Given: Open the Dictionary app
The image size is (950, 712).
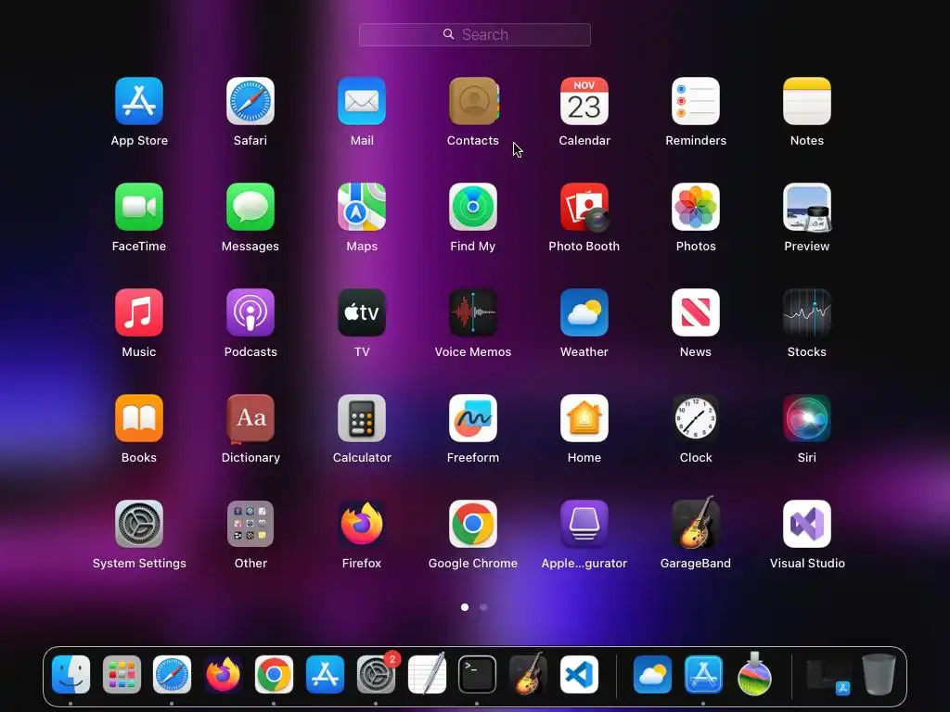Looking at the screenshot, I should point(250,418).
